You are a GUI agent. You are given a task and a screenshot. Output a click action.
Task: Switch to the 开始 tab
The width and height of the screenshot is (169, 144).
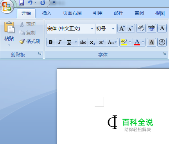point(26,13)
